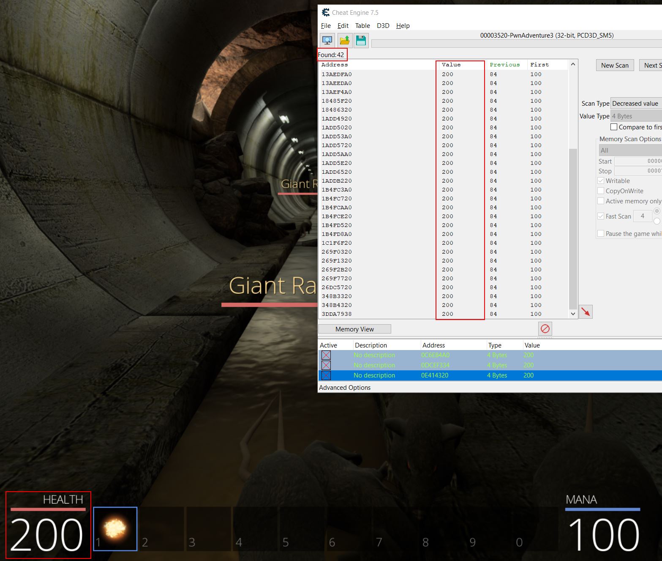Enable Active memory only checkbox
The width and height of the screenshot is (662, 561).
(x=601, y=201)
